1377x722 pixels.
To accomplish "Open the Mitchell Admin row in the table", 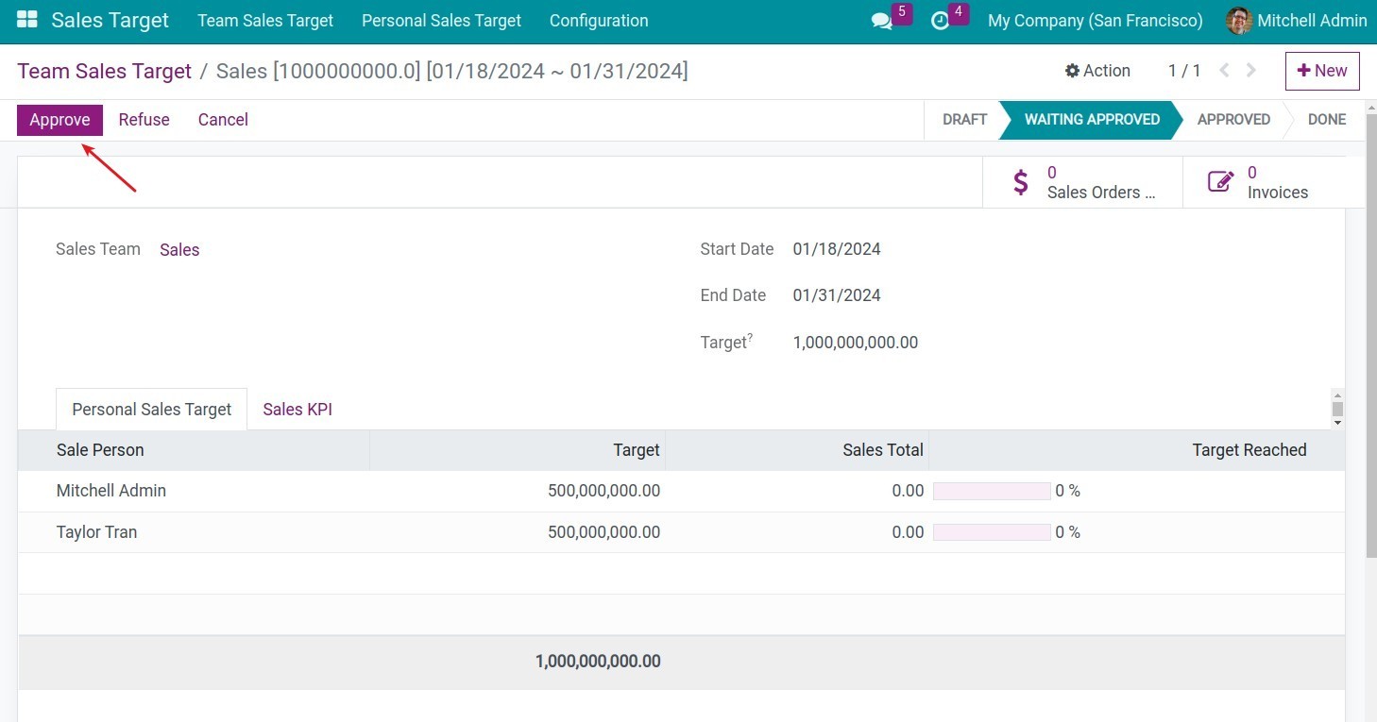I will (681, 491).
